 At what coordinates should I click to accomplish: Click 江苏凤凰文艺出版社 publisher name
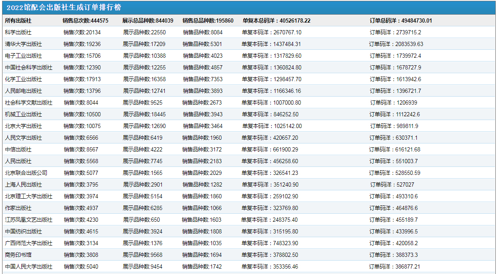click(29, 220)
